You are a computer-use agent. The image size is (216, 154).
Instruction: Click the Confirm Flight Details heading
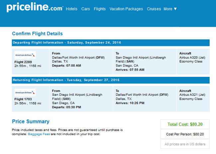[x=37, y=33]
